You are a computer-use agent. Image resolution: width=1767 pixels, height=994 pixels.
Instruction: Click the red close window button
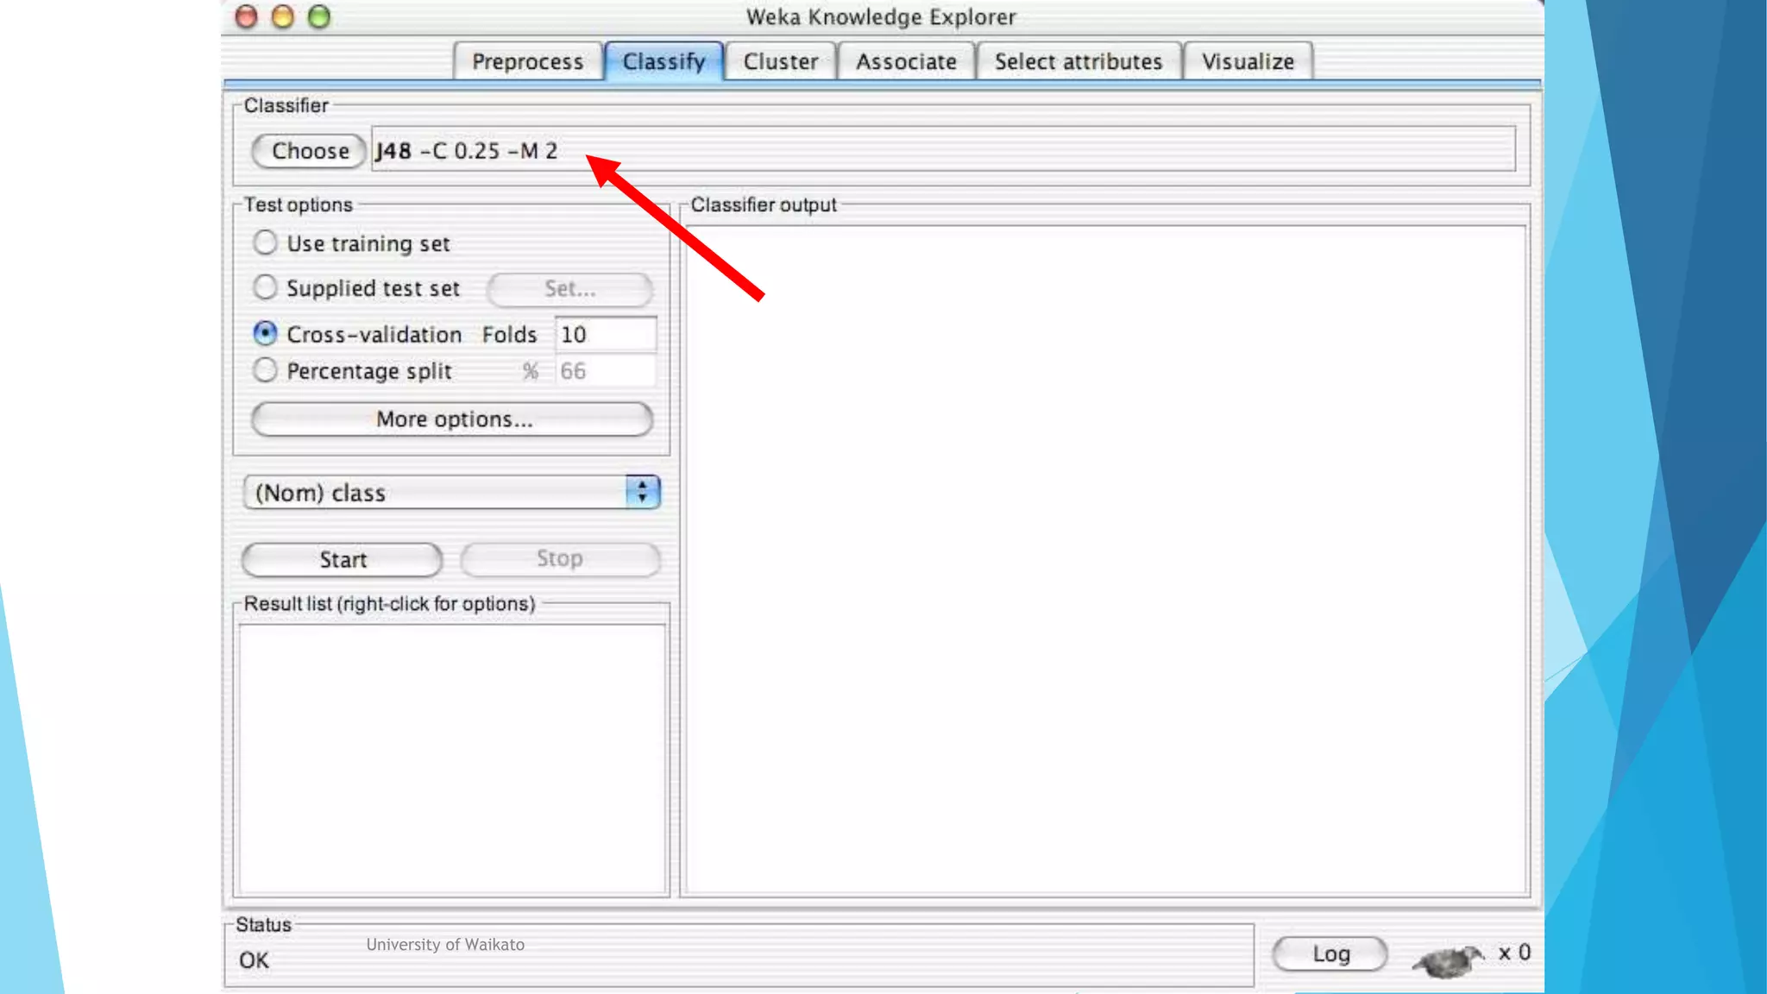247,16
